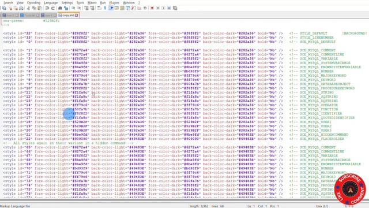369x208 pixels.
Task: Open the Replace toolbar icon
Action: 66,8
